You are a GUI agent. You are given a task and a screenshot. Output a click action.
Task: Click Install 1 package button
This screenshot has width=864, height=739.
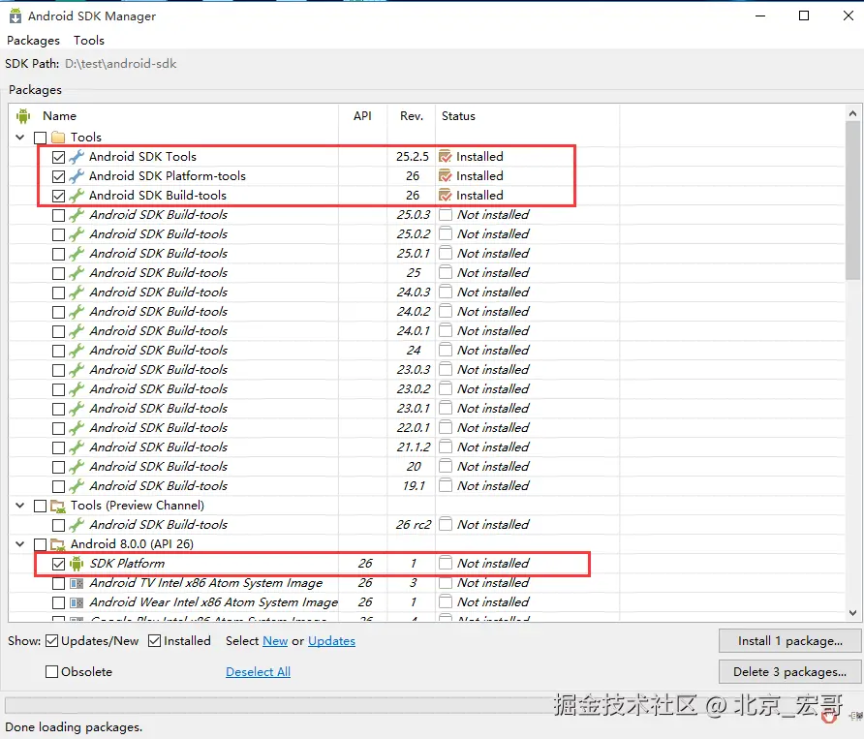tap(790, 641)
